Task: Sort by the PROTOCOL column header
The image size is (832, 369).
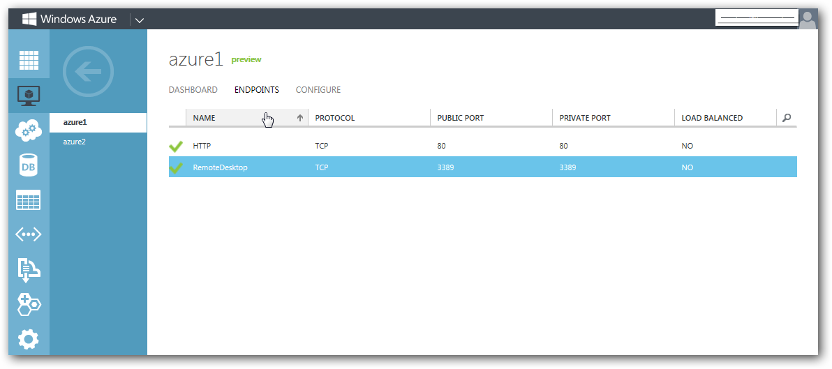Action: [335, 118]
